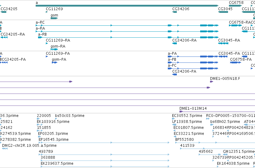Select transcript a-RA
Image resolution: width=255 pixels, height=168 pixels.
click(x=127, y=31)
